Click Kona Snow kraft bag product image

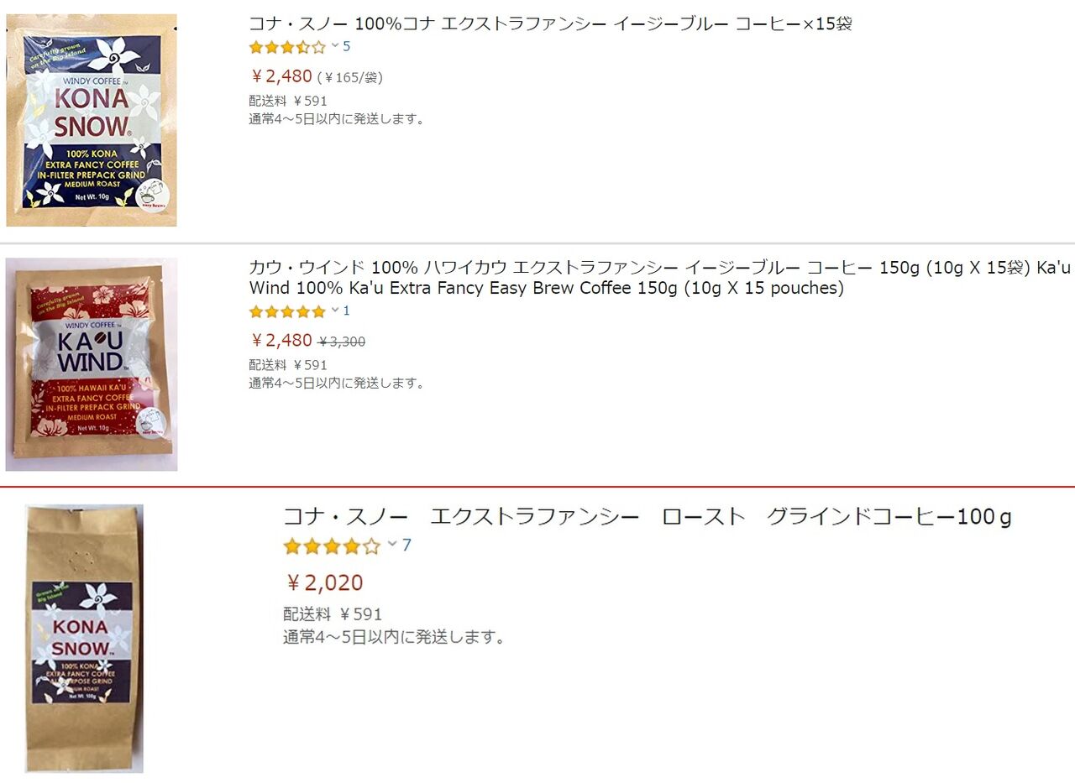[x=84, y=638]
